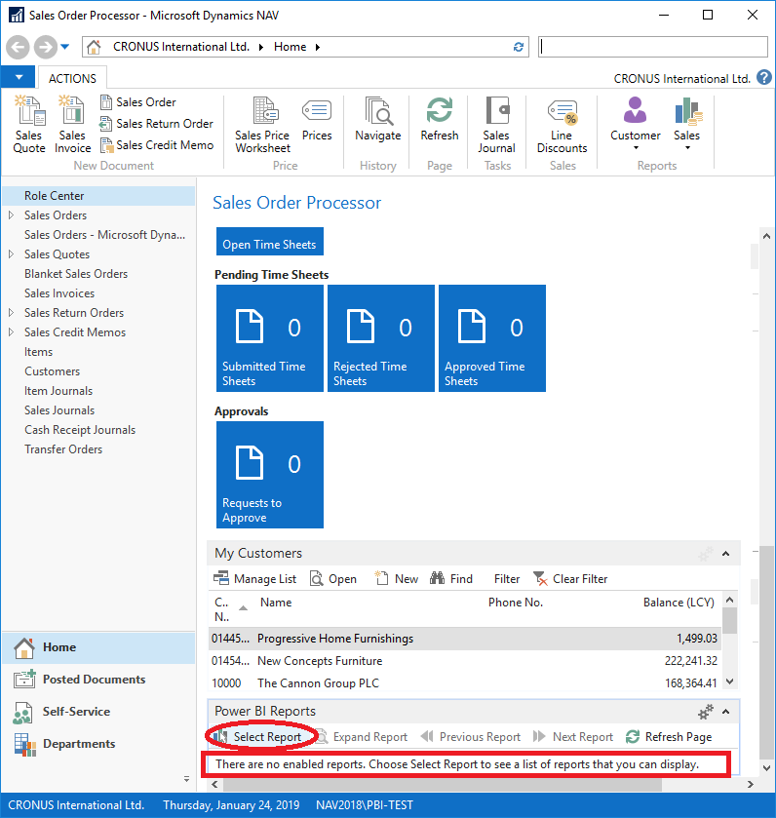Go back with the back arrow
The width and height of the screenshot is (776, 818).
[x=18, y=47]
